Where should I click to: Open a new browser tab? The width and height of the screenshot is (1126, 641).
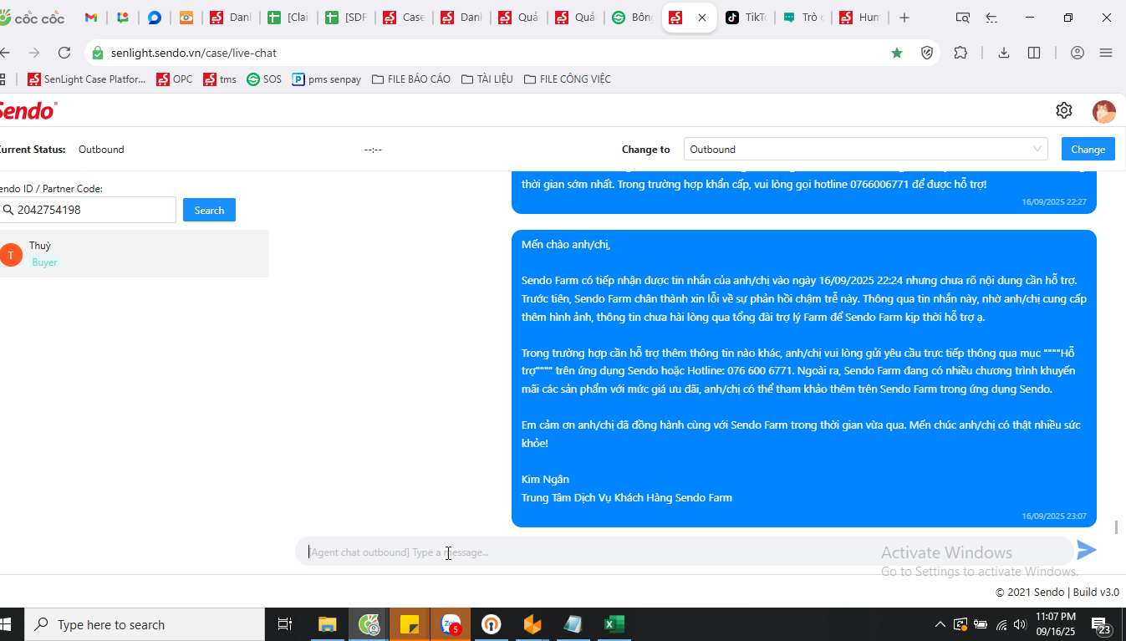tap(904, 18)
